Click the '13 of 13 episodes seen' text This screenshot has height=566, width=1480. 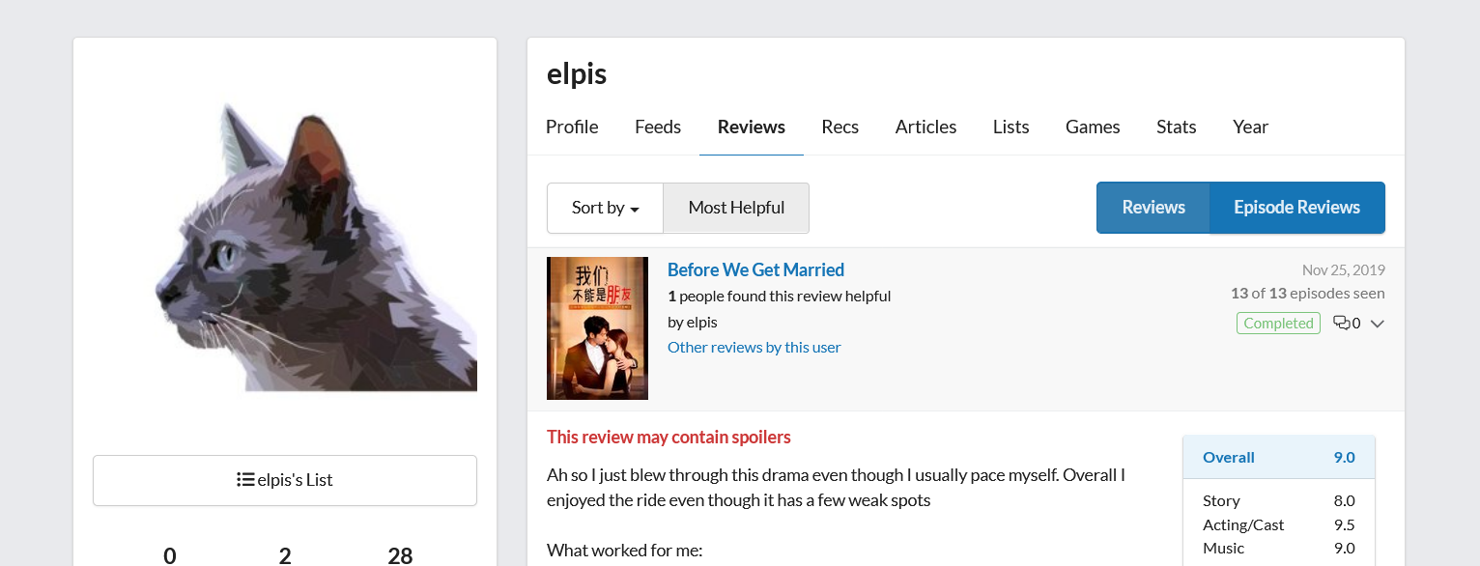1307,293
